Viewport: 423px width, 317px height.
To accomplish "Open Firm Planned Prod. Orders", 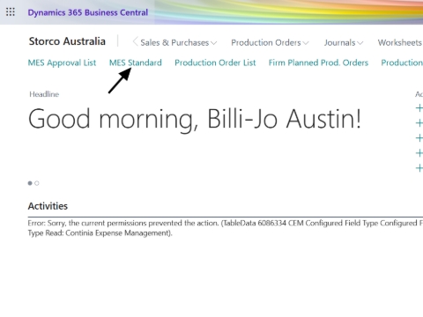I will coord(318,63).
